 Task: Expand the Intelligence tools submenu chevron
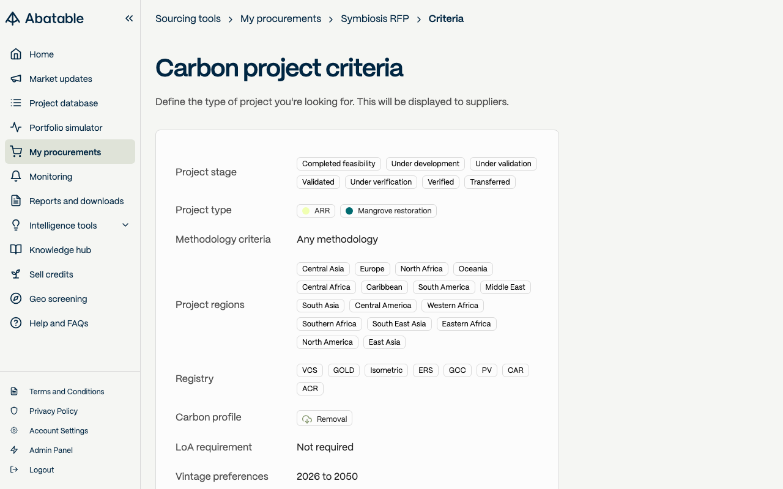[x=125, y=226]
